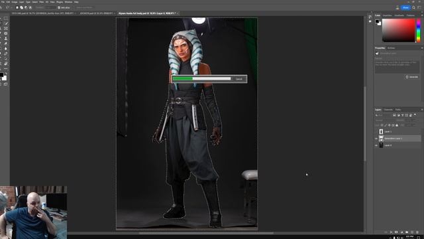Viewport: 424px width, 239px height.
Task: Toggle lock all on layer
Action: point(397,125)
